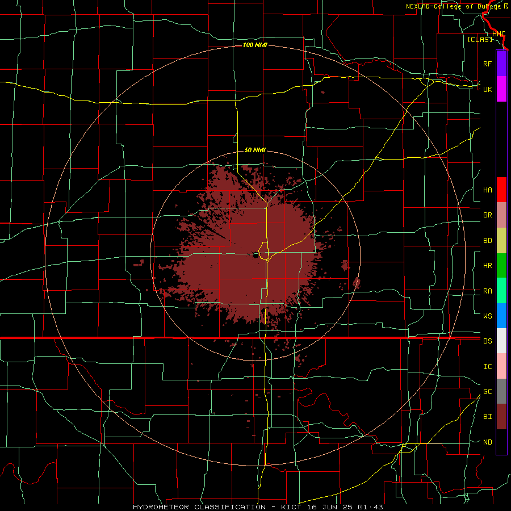Click the "100 NMI" range ring label
The image size is (511, 511).
coord(255,45)
